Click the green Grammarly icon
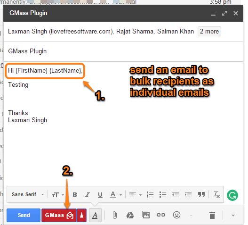The height and width of the screenshot is (225, 248). click(232, 195)
